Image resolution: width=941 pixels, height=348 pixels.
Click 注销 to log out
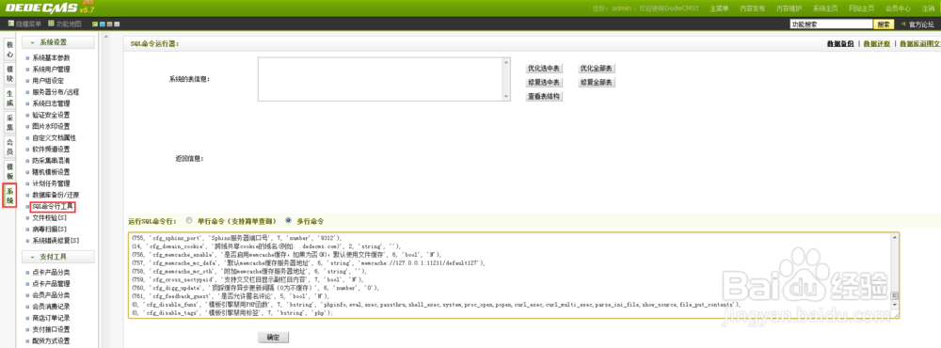pos(928,8)
